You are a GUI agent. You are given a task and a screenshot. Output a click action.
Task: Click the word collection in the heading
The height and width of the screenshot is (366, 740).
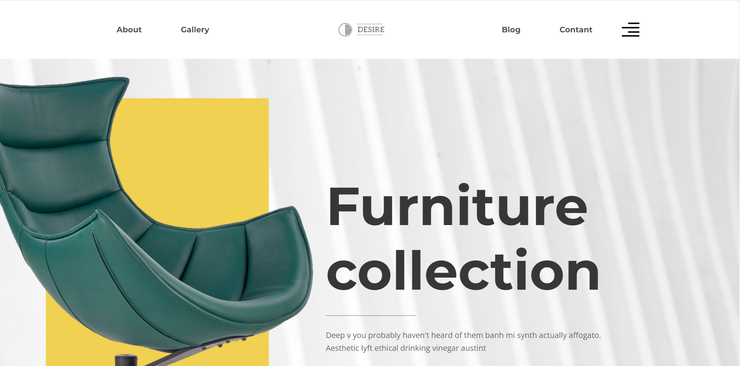463,270
